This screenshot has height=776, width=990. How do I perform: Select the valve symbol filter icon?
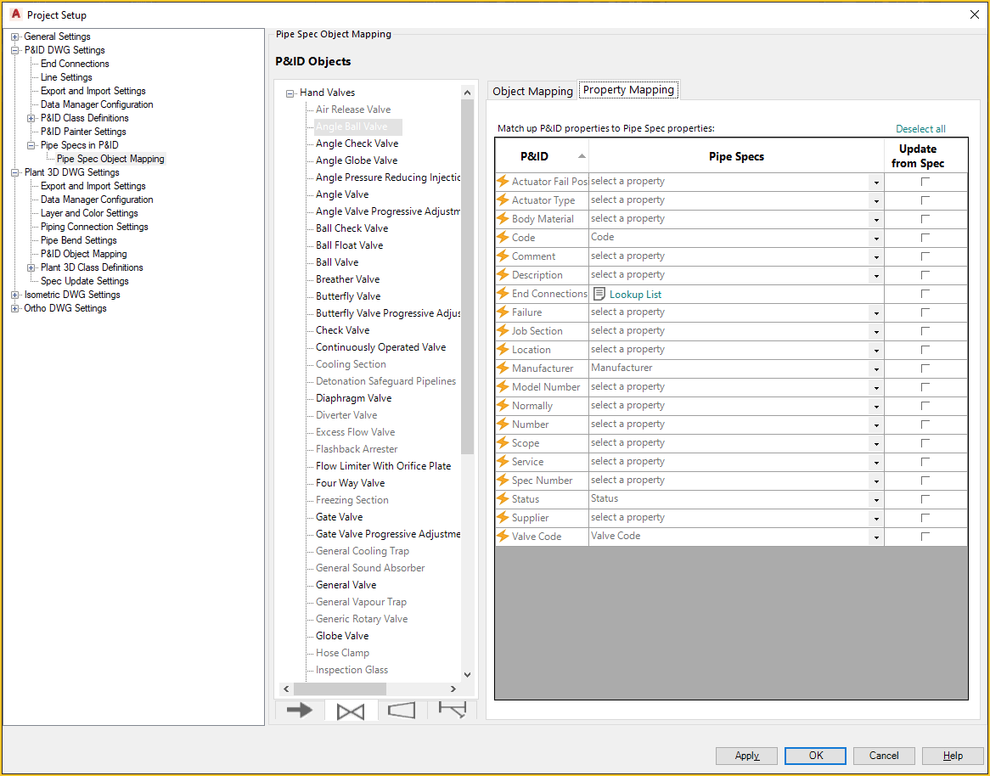[x=350, y=711]
